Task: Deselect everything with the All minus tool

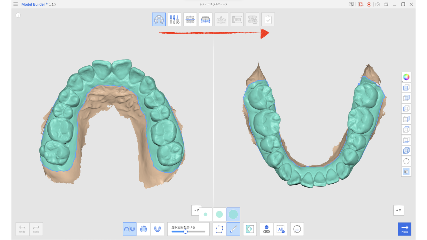Action: point(281,229)
